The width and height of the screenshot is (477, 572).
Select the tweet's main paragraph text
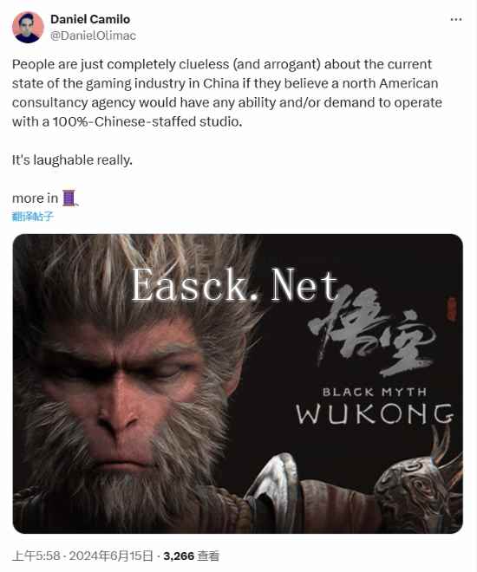coord(227,93)
